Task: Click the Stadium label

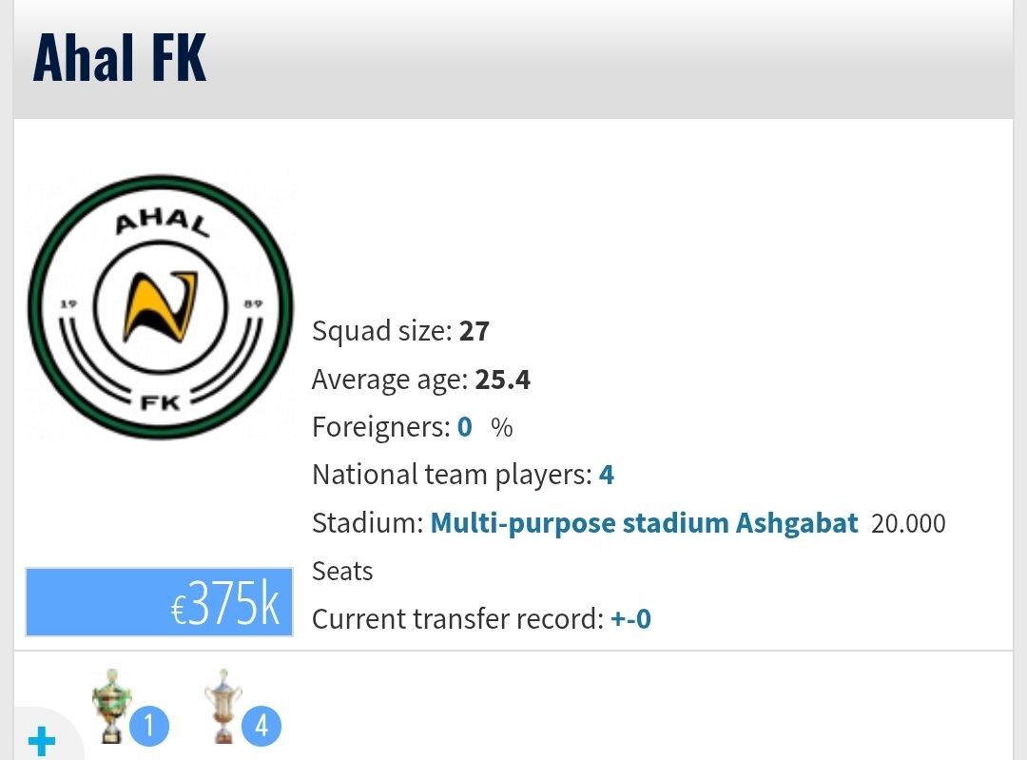Action: 367,523
